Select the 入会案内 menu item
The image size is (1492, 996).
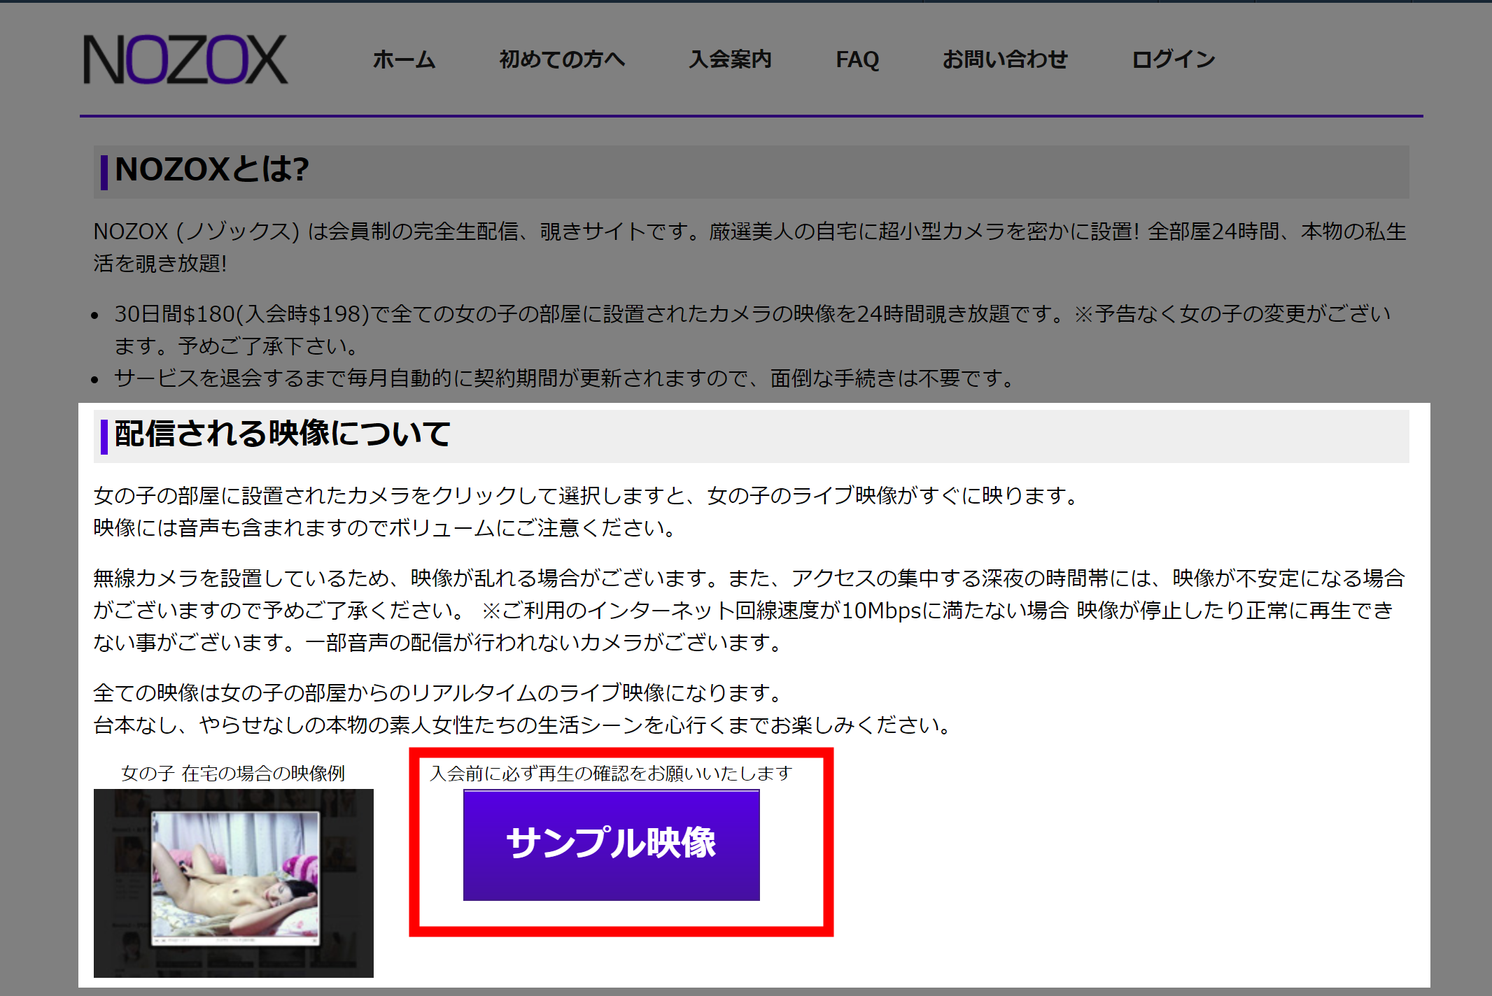[x=731, y=60]
